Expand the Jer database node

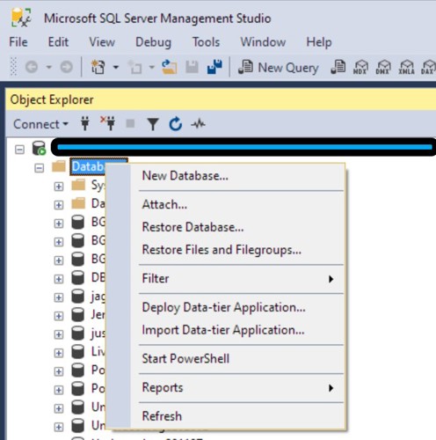tap(59, 316)
